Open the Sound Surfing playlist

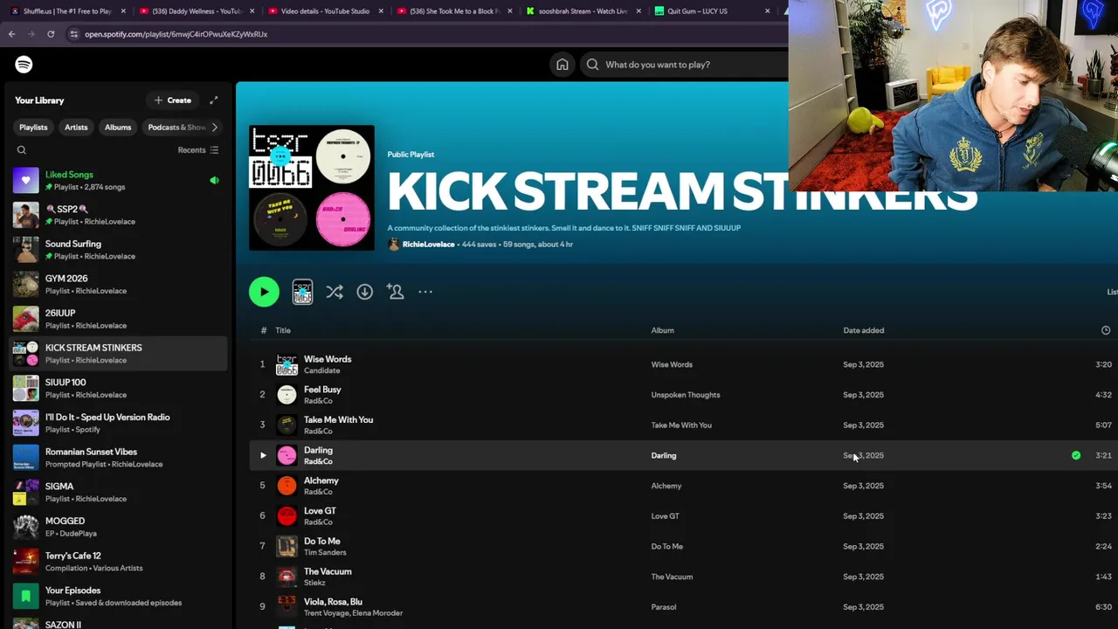pyautogui.click(x=117, y=250)
